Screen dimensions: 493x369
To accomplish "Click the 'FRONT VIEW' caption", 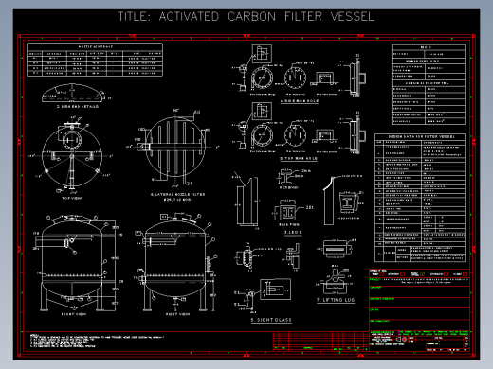I will click(74, 314).
